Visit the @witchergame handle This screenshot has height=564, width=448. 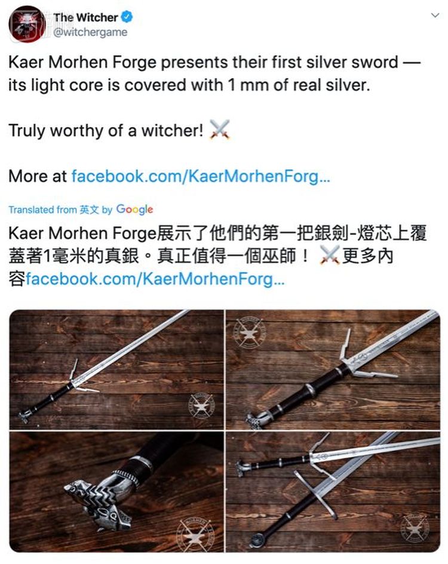[90, 32]
